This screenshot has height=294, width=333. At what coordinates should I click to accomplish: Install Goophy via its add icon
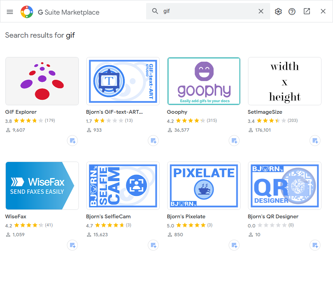pos(234,141)
